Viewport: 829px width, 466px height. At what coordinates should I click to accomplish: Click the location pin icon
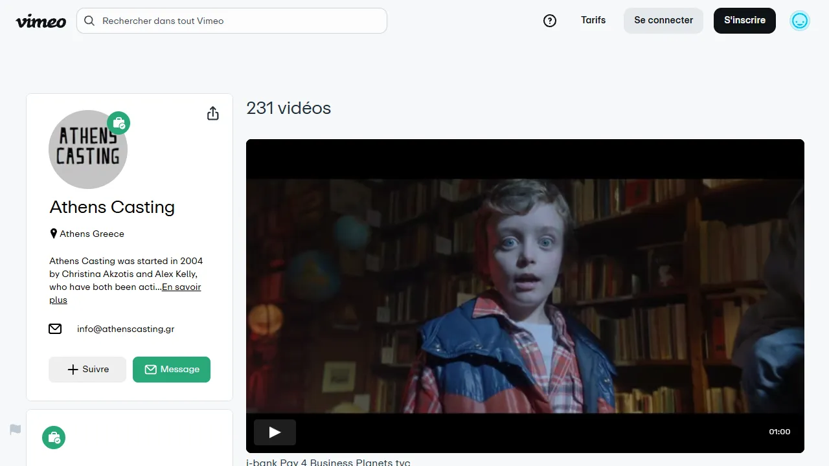(x=54, y=234)
